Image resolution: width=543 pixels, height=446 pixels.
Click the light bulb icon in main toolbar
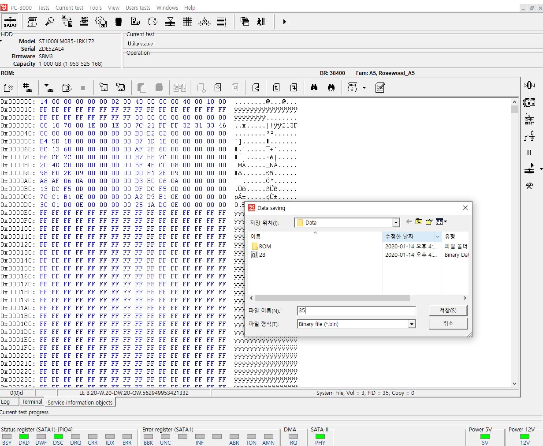click(x=49, y=22)
